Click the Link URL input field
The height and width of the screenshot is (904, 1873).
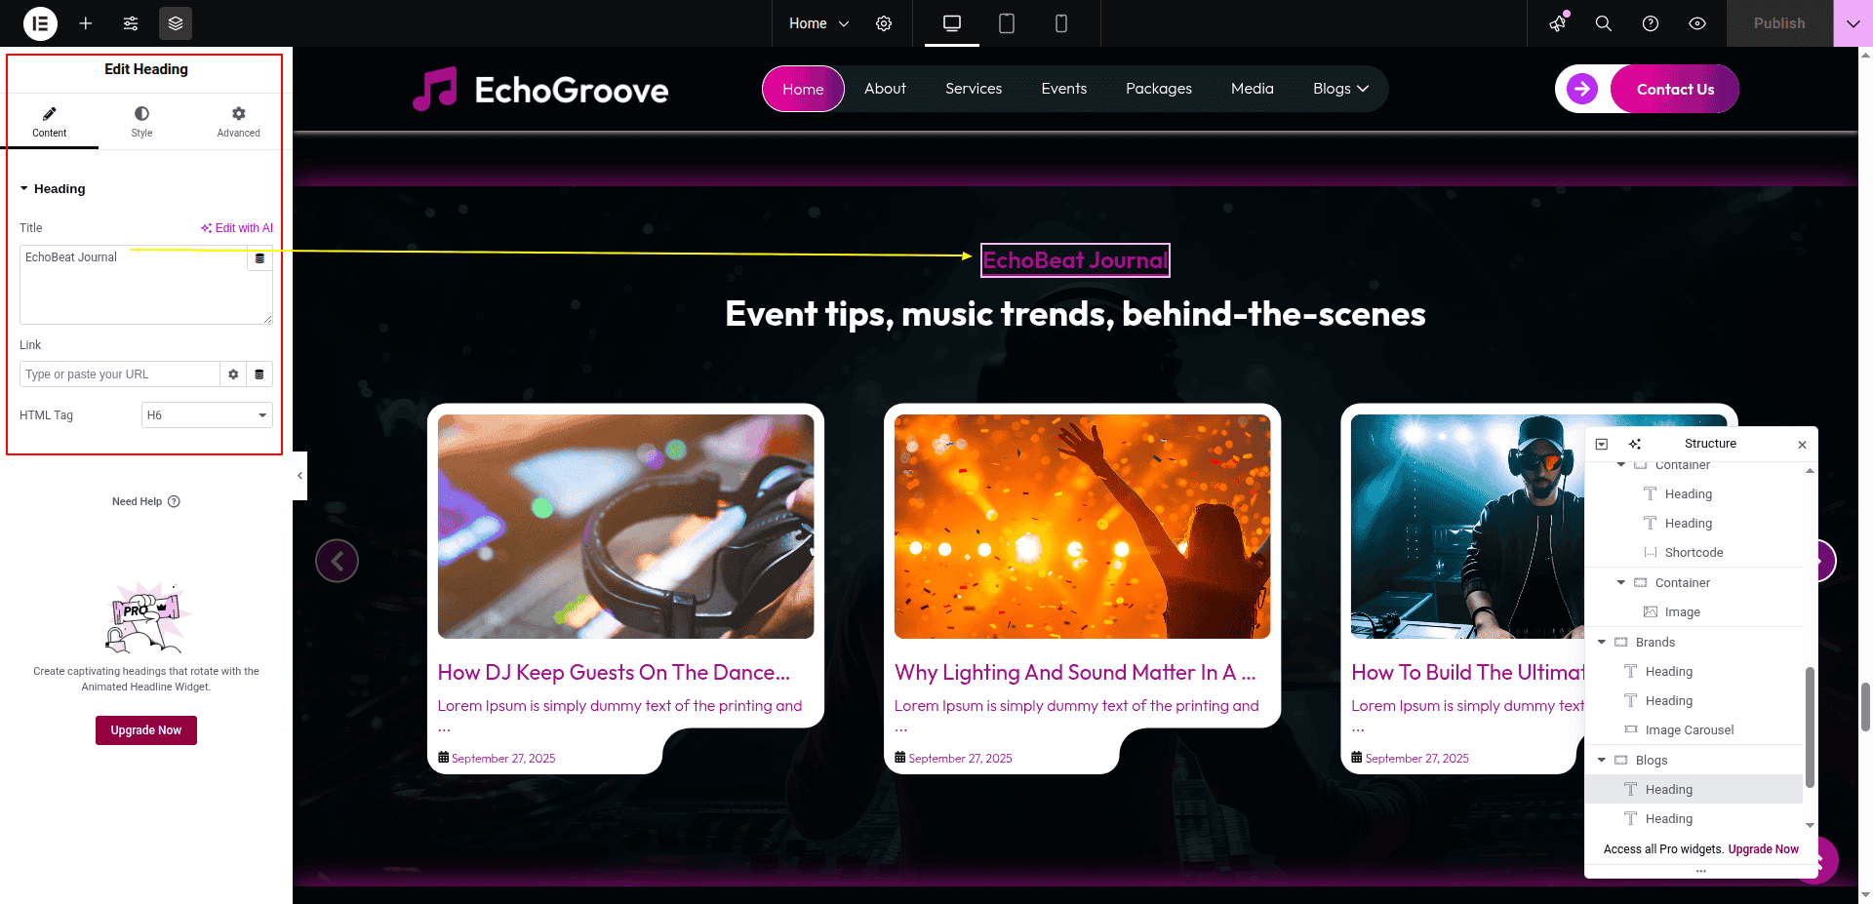point(119,374)
